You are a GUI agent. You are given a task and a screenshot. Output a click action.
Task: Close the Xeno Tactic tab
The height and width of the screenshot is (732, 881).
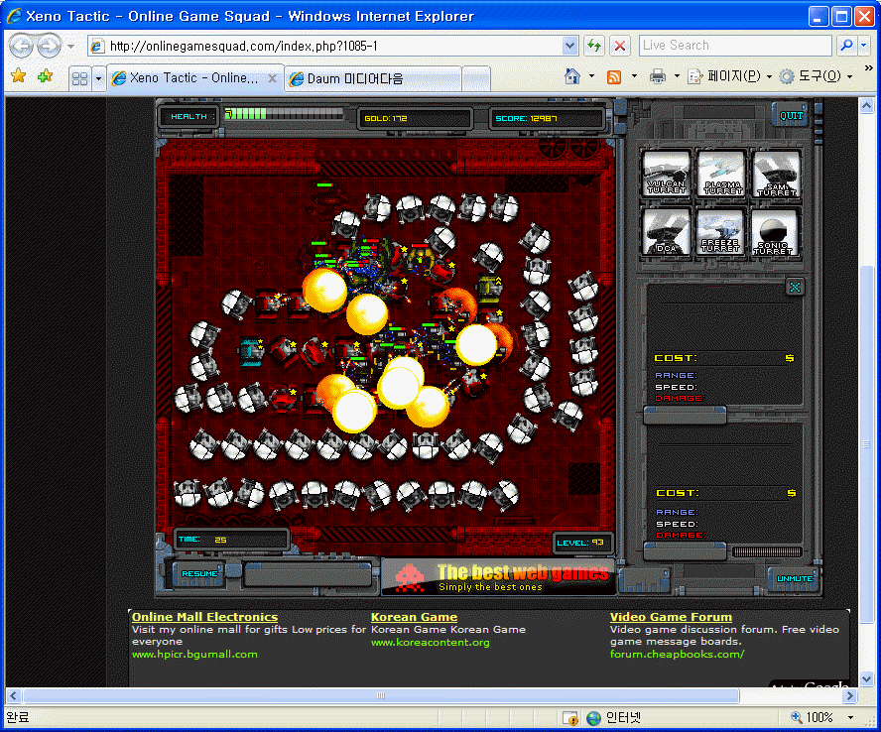(x=272, y=78)
